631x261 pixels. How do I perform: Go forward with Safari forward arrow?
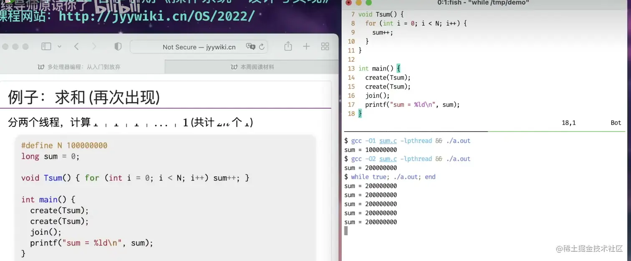(x=94, y=47)
